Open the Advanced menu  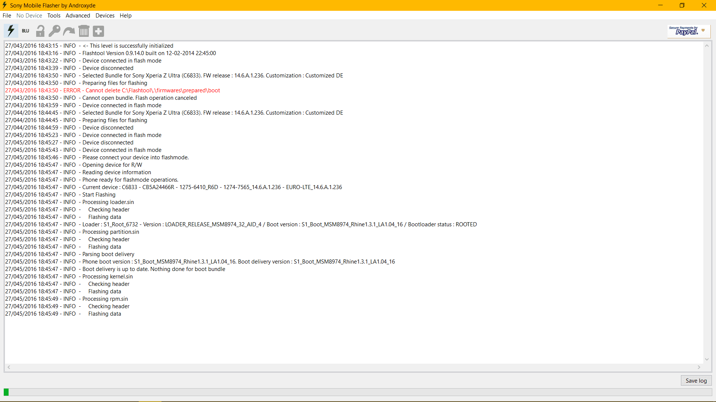click(x=78, y=16)
